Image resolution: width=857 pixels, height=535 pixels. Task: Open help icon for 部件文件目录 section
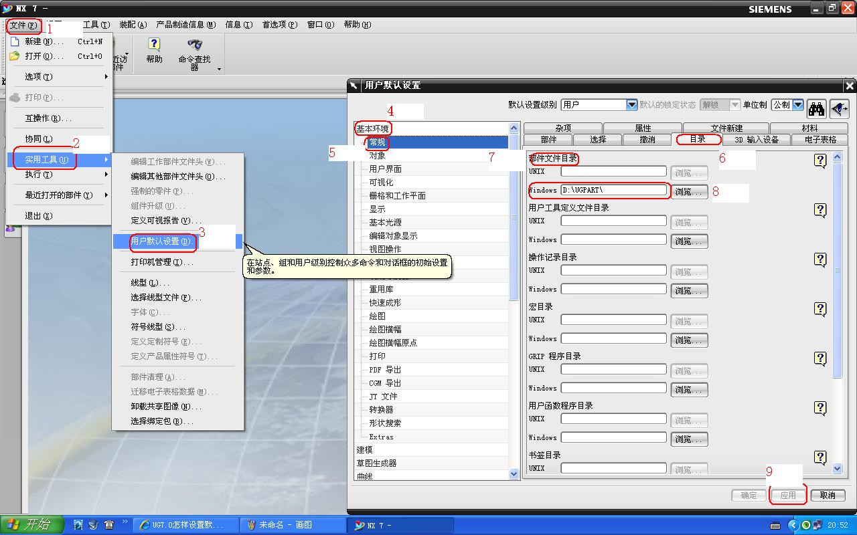[x=820, y=160]
